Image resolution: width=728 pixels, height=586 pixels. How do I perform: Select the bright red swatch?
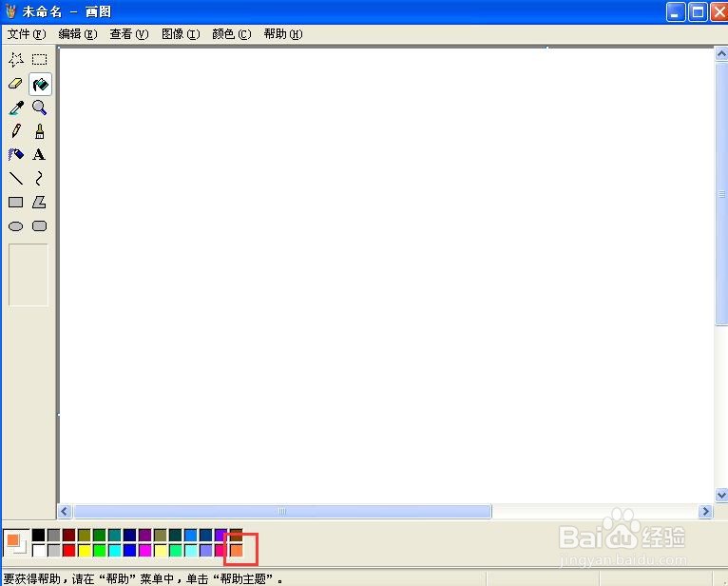click(x=69, y=551)
